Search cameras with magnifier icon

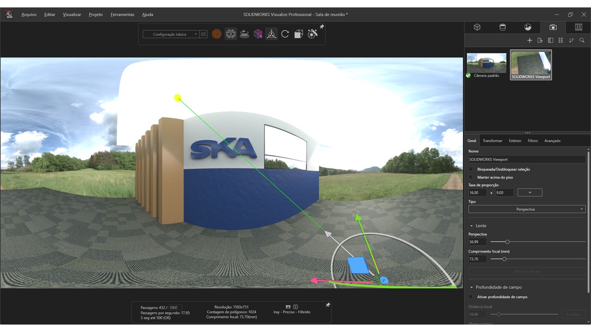pyautogui.click(x=582, y=41)
